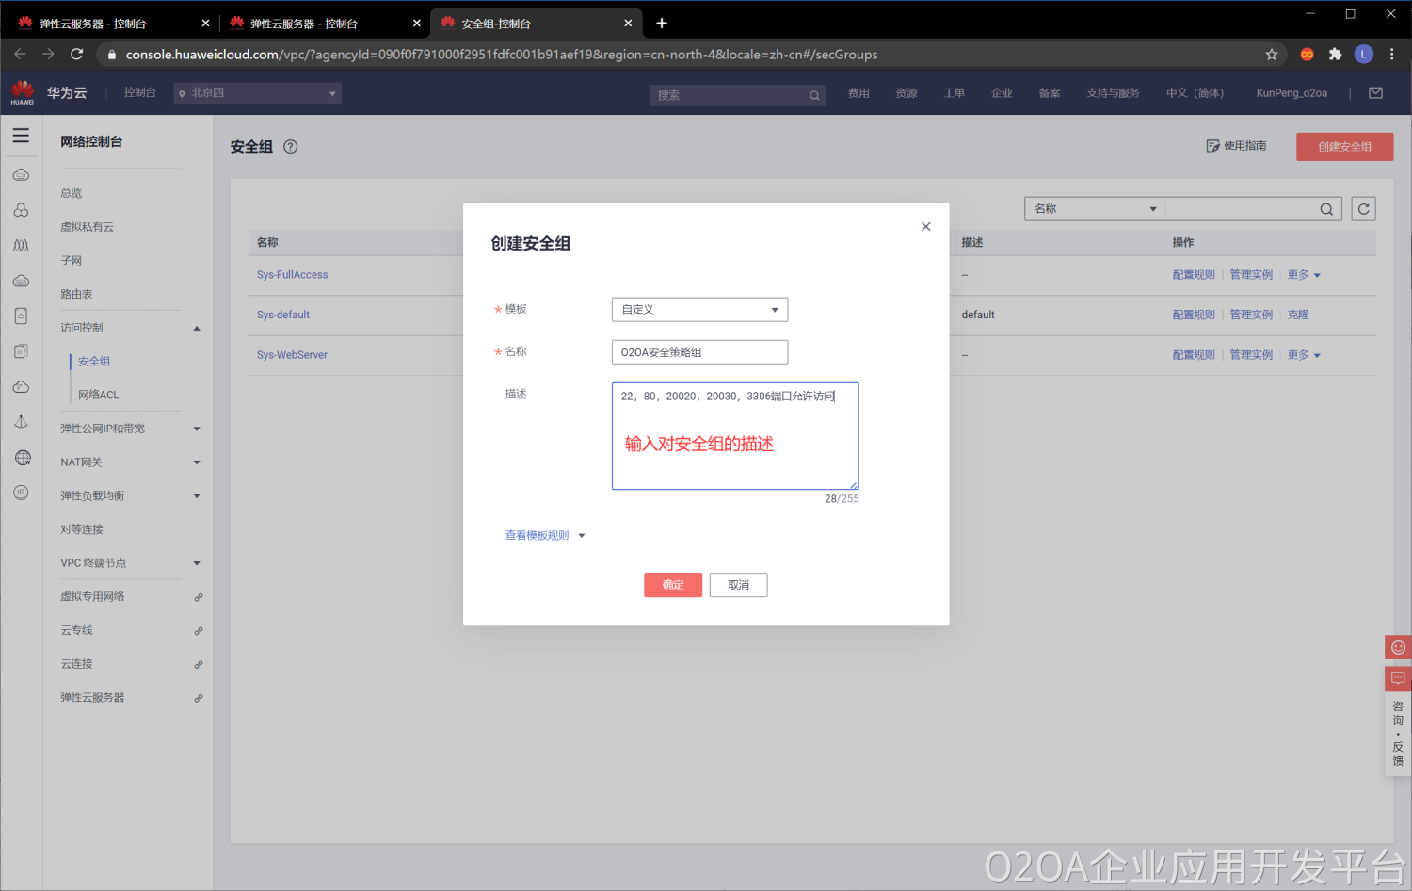Click 配置规则 for Sys-WebServer
Image resolution: width=1412 pixels, height=891 pixels.
[1194, 355]
